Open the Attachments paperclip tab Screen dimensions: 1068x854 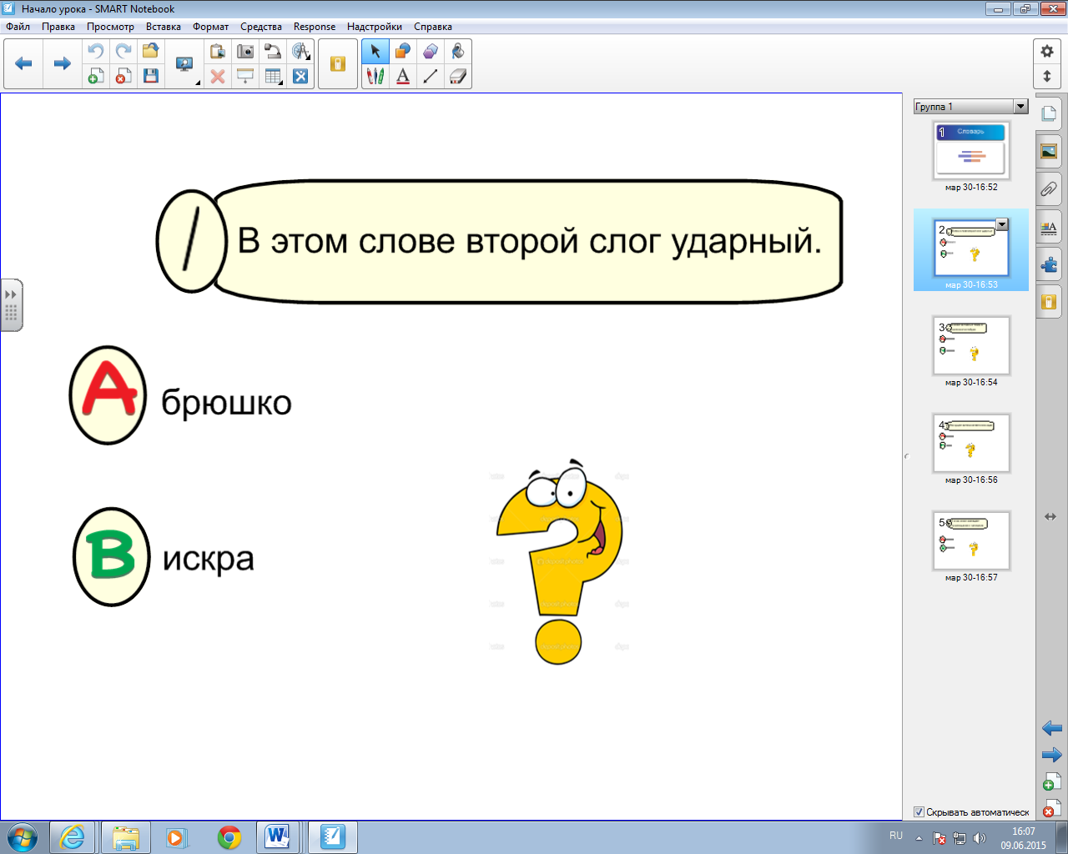point(1049,189)
